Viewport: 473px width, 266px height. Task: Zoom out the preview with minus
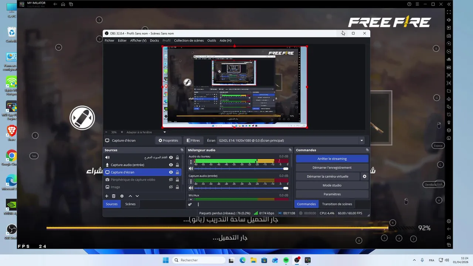point(106,132)
